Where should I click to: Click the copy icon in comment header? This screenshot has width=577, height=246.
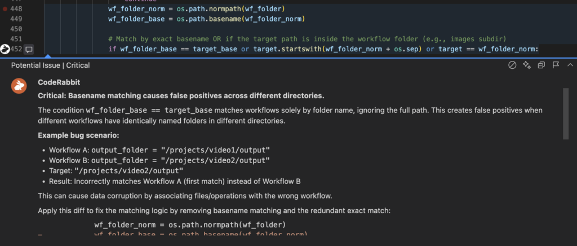541,65
